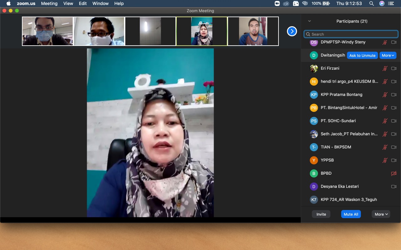The height and width of the screenshot is (250, 401).
Task: Click the participant Search field
Action: tap(351, 34)
